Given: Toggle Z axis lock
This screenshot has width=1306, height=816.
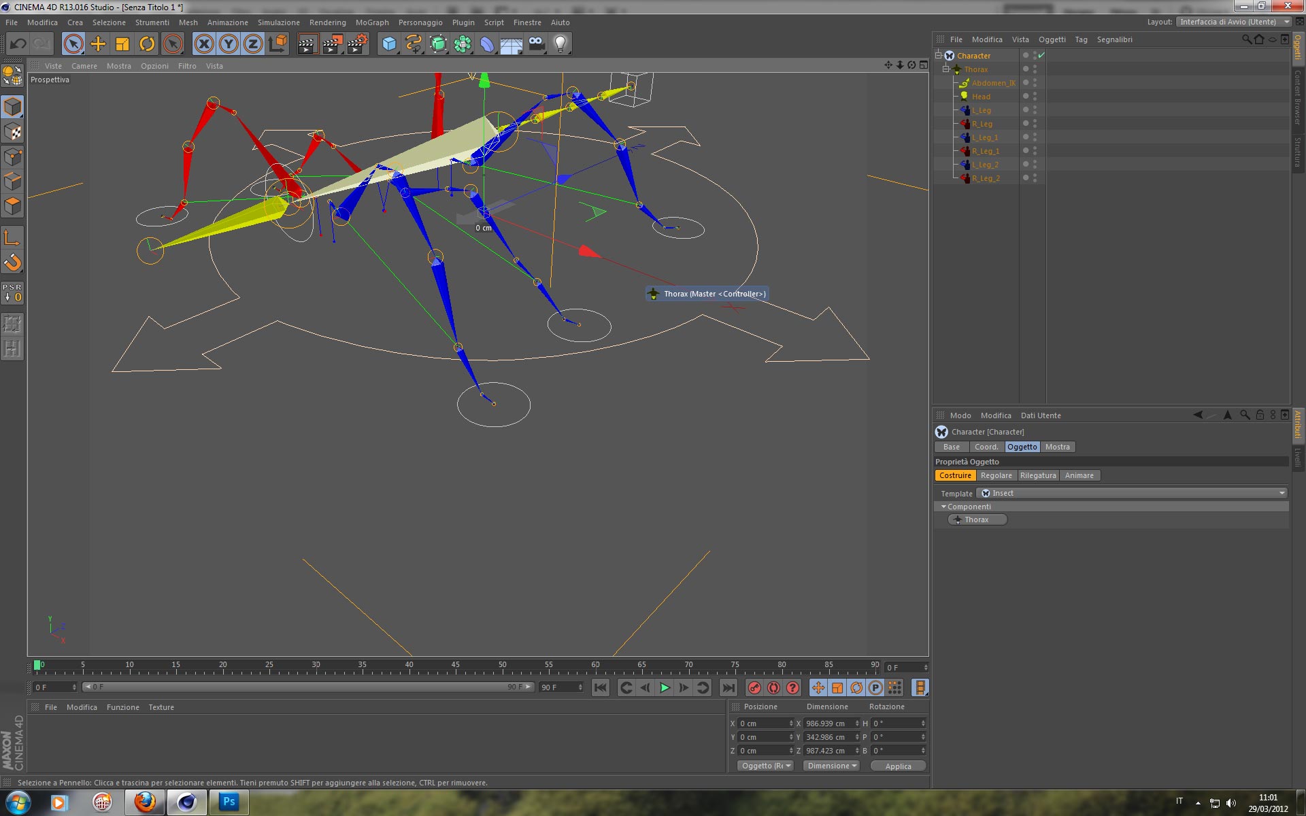Looking at the screenshot, I should tap(252, 44).
